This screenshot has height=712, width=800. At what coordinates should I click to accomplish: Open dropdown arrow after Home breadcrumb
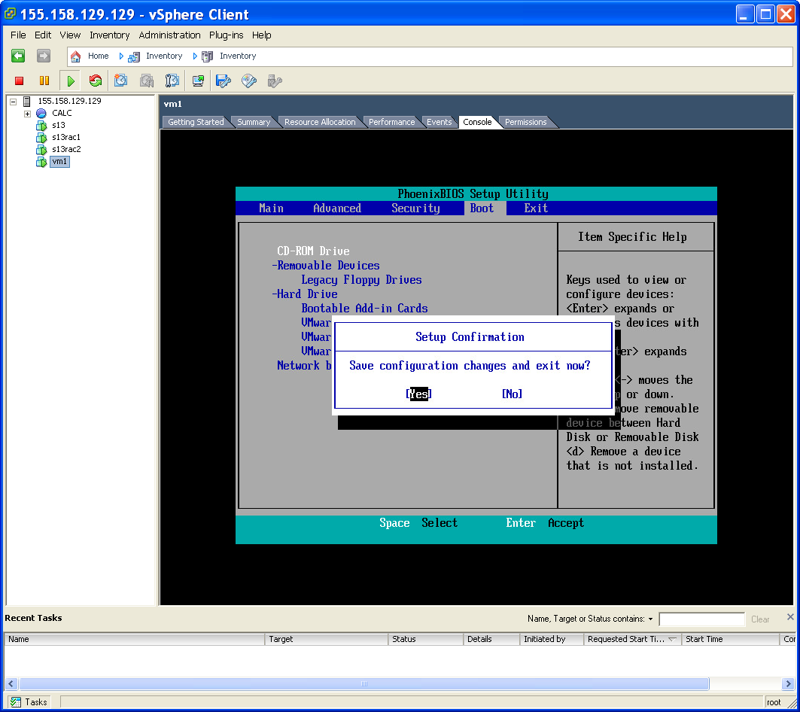(x=121, y=56)
